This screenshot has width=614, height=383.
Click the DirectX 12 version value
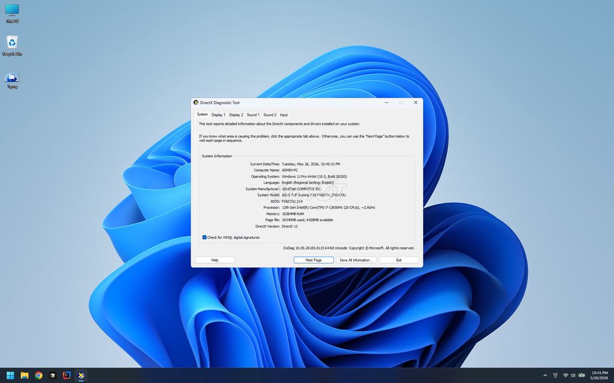click(290, 226)
